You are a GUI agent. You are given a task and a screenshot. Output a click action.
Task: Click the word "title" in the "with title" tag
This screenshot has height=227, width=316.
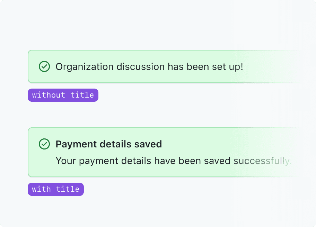[x=68, y=189]
